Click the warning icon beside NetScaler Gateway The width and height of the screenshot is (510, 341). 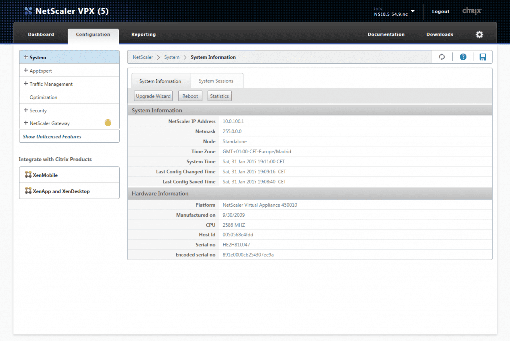click(108, 122)
